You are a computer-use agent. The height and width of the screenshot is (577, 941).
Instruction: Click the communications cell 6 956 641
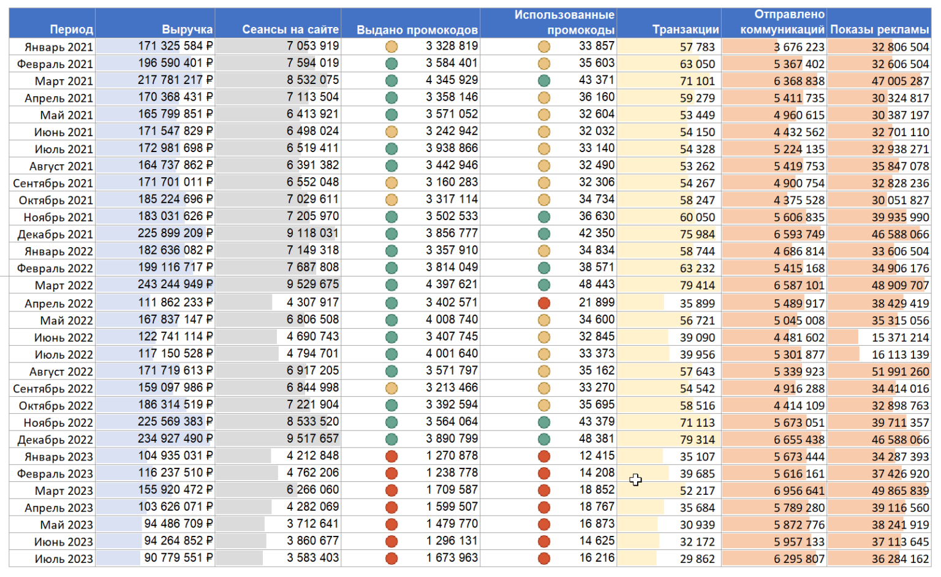click(774, 491)
